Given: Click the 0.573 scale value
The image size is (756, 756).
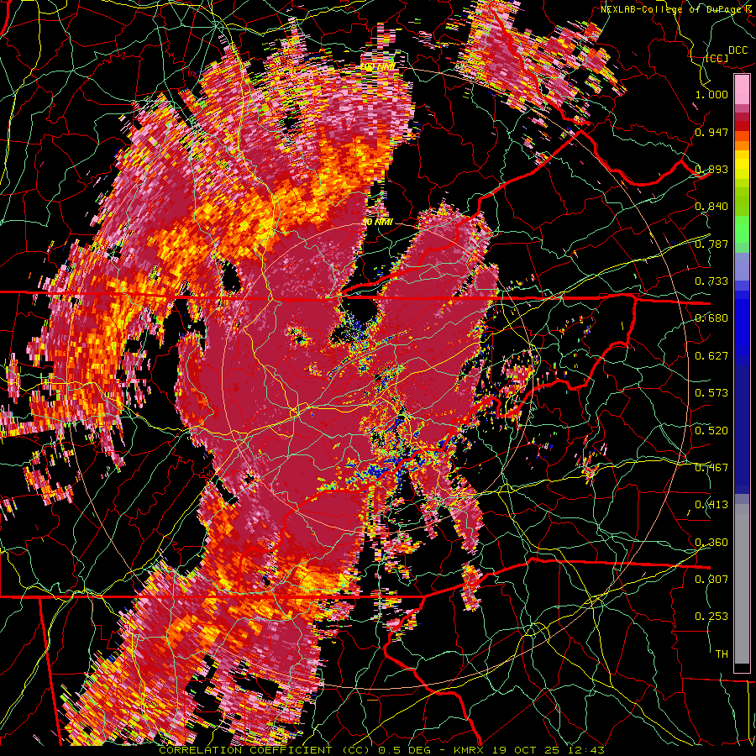Looking at the screenshot, I should [x=711, y=393].
